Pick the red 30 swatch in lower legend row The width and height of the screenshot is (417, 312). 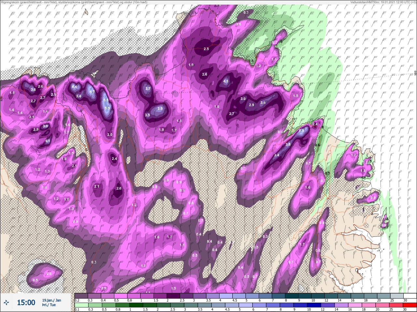pos(410,305)
